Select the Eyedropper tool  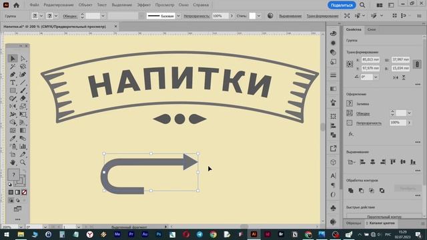[13, 138]
